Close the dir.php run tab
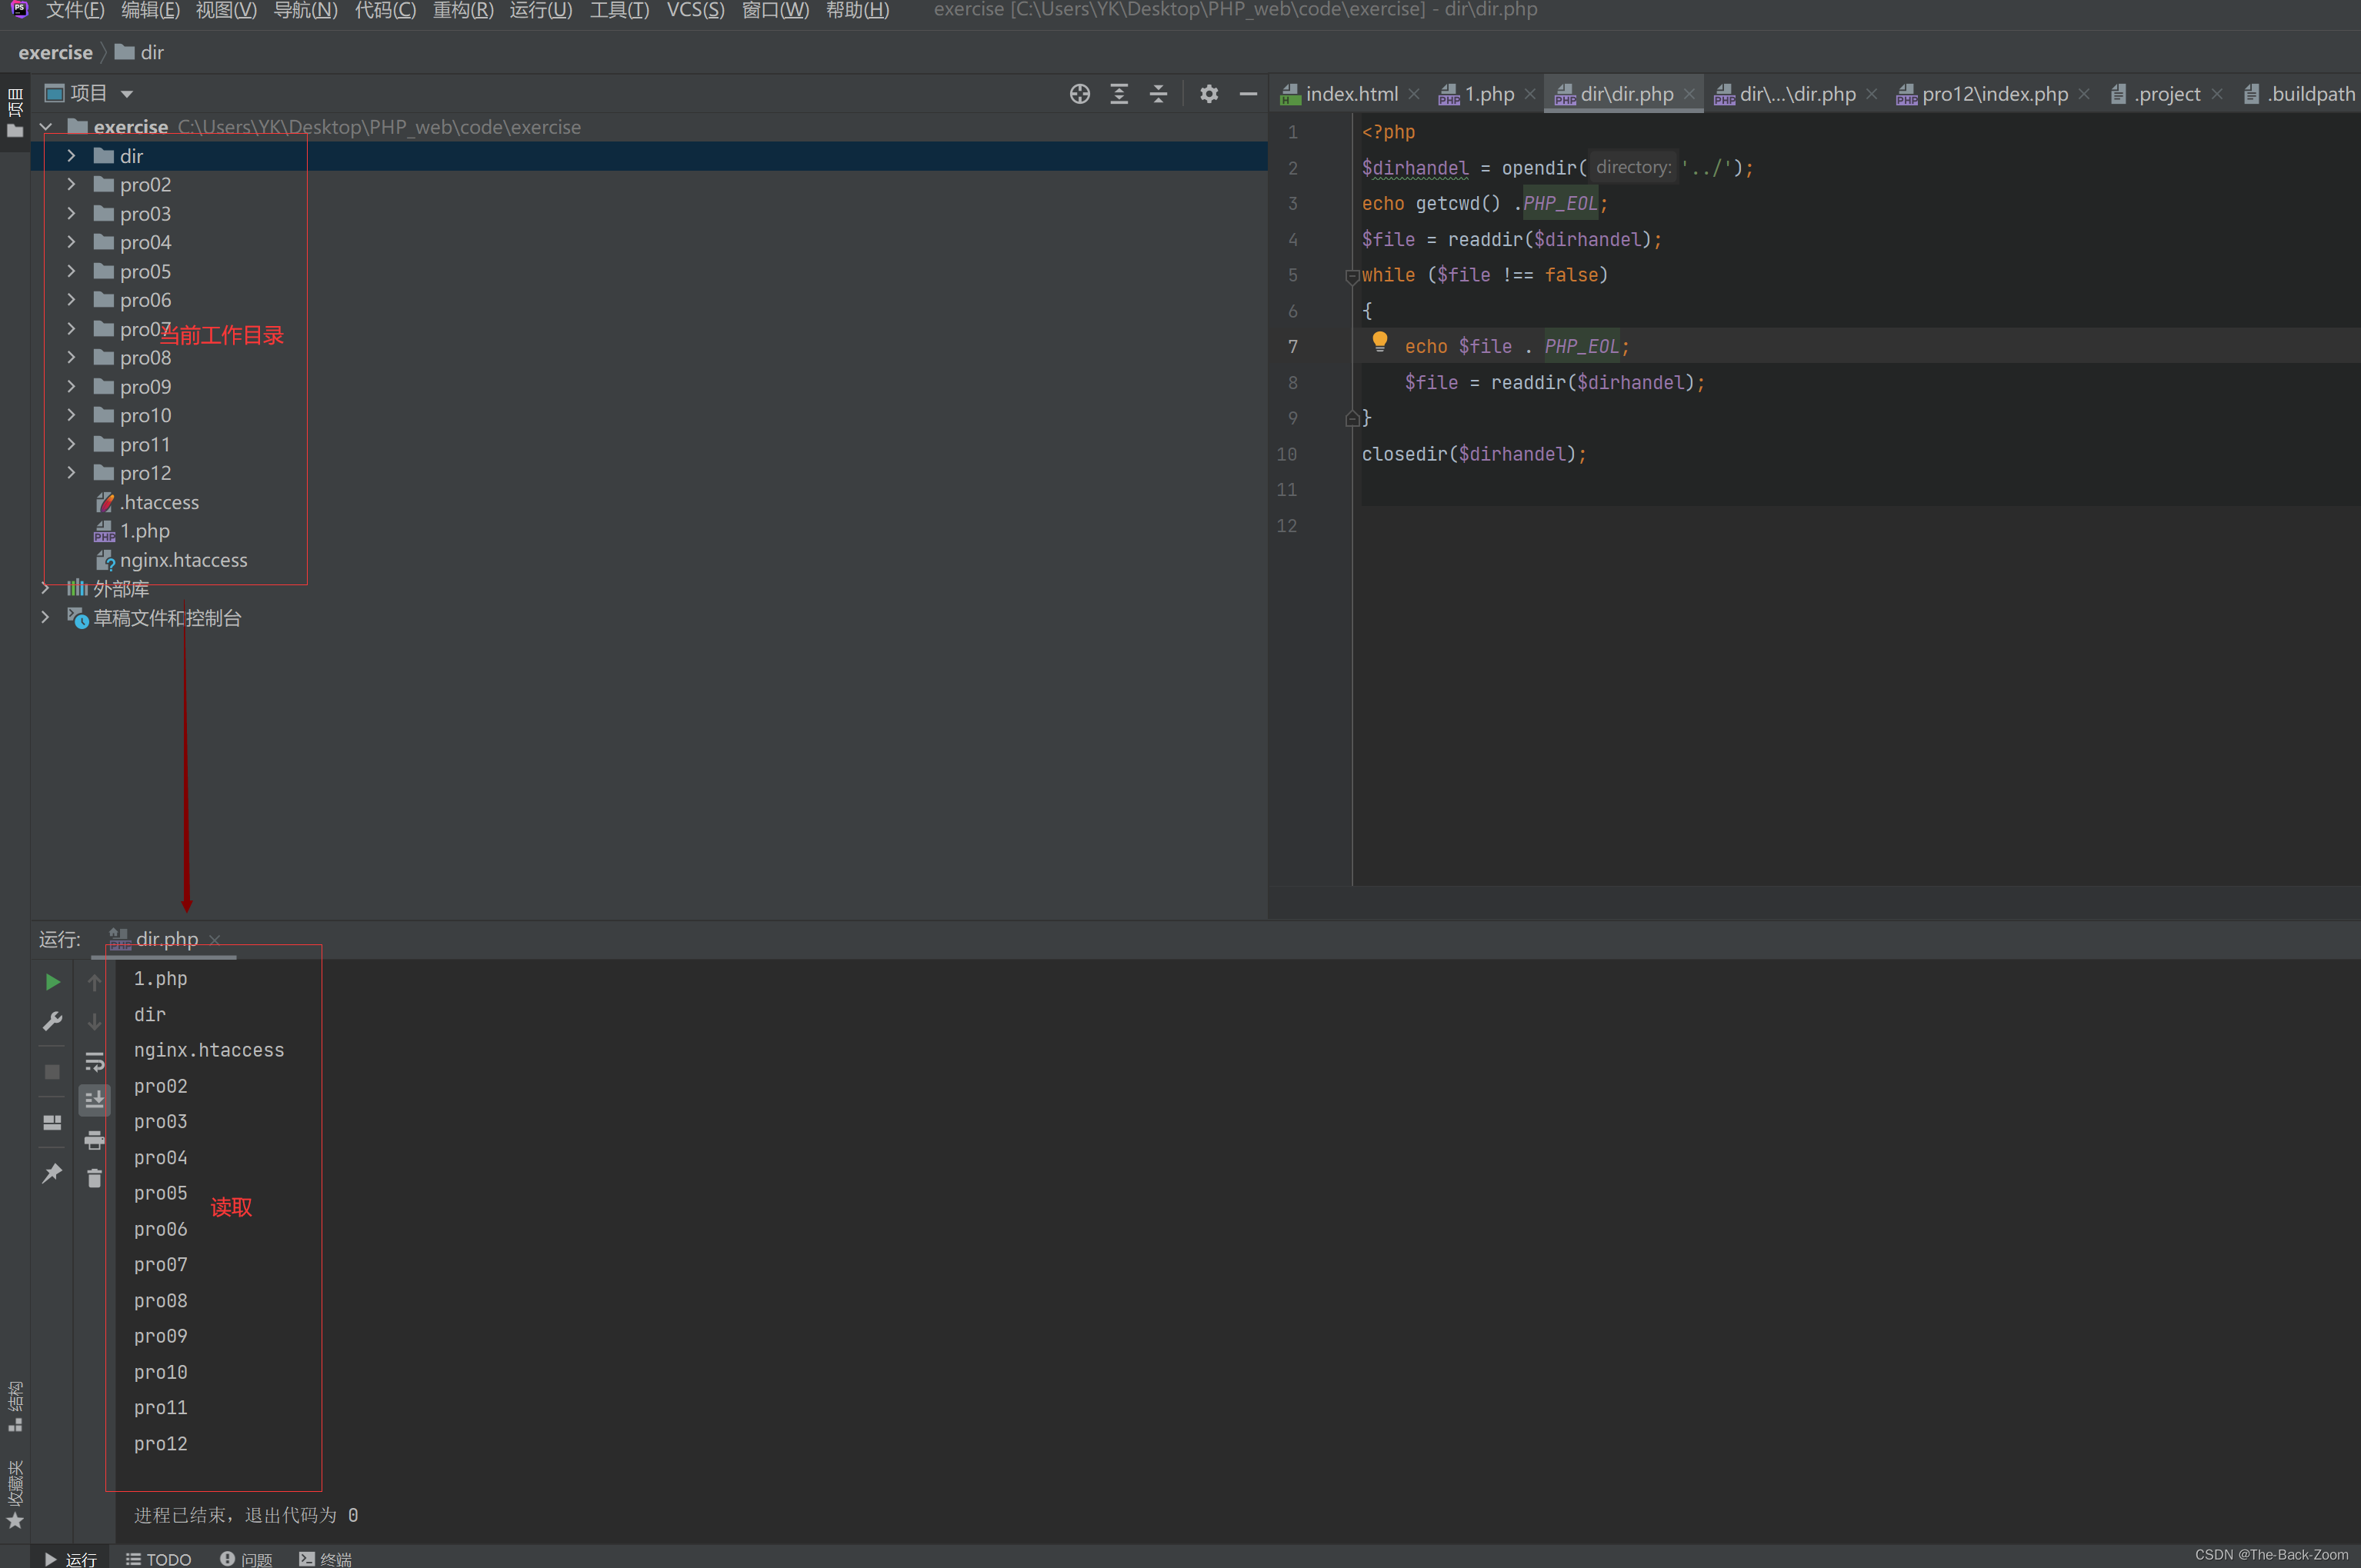The height and width of the screenshot is (1568, 2361). [214, 940]
